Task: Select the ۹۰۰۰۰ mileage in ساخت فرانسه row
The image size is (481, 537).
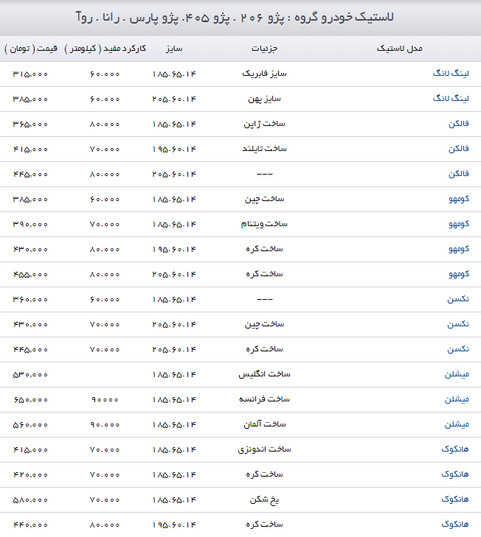Action: coord(105,400)
